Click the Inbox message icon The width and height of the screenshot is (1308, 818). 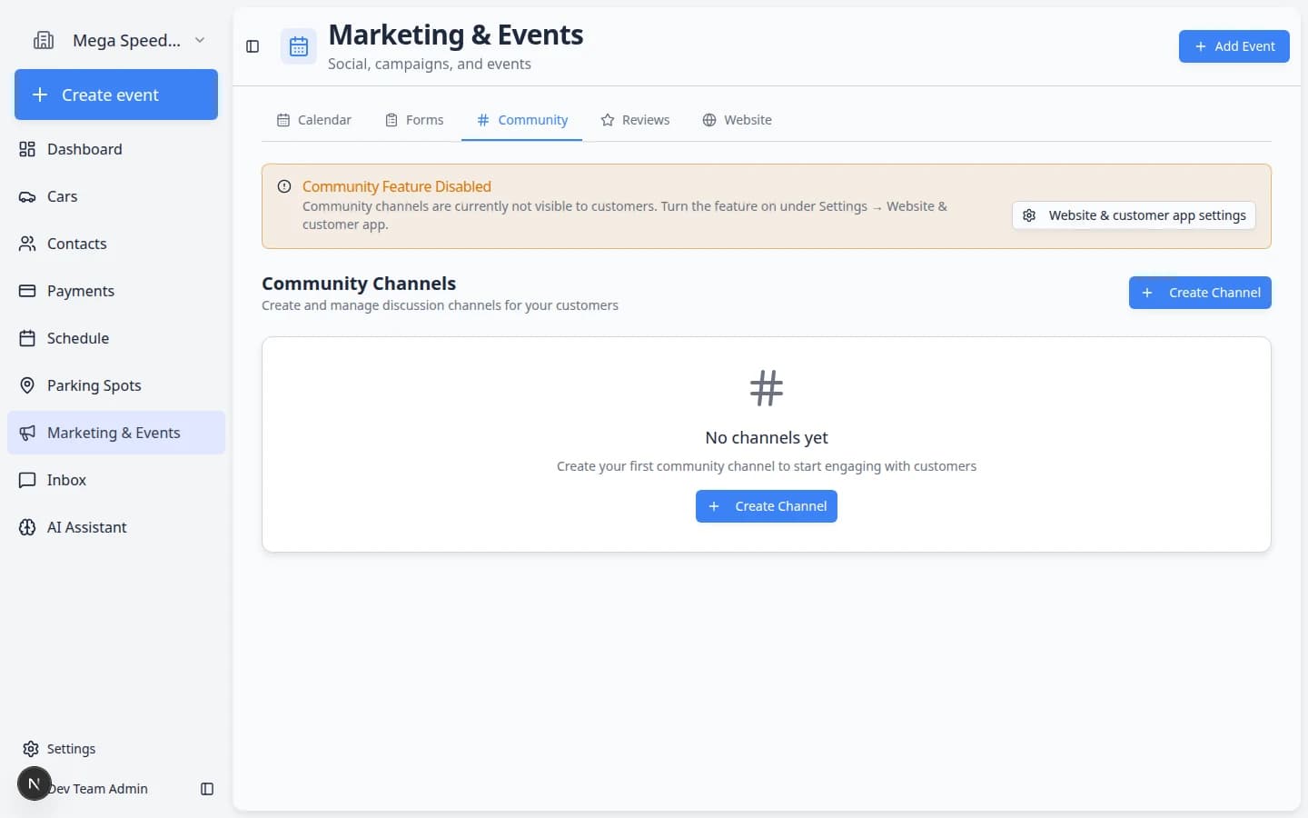click(27, 480)
